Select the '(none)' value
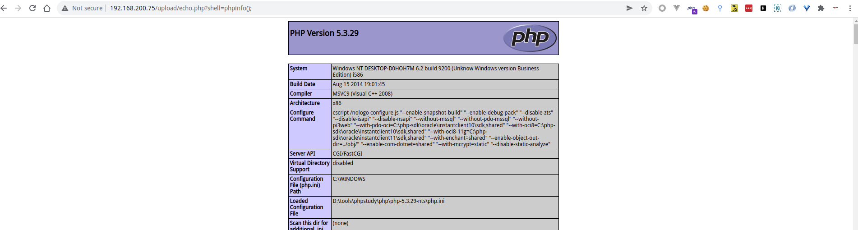 pyautogui.click(x=340, y=223)
